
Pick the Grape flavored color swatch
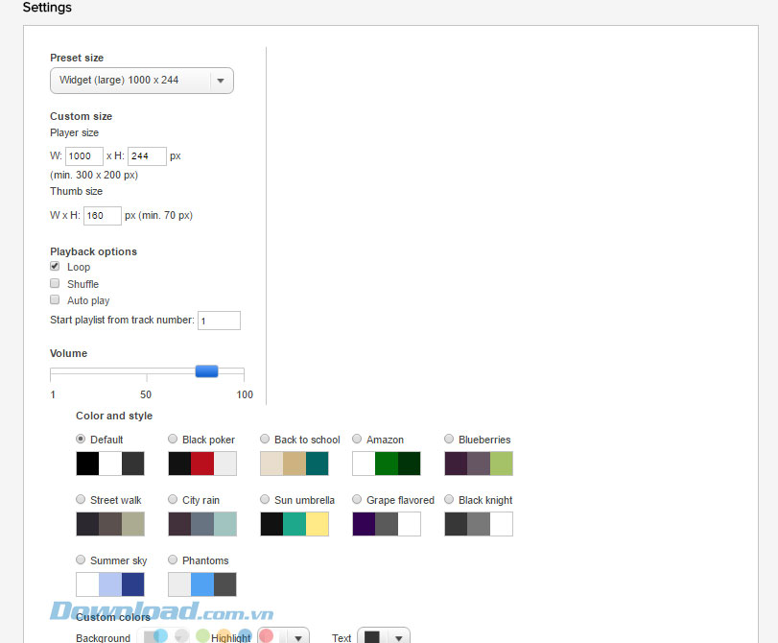(387, 524)
